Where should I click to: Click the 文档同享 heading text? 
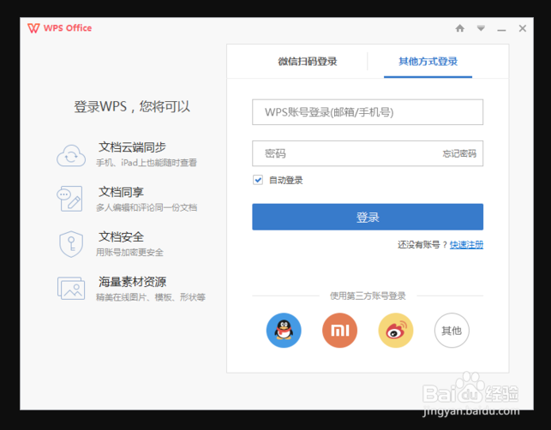click(x=121, y=192)
